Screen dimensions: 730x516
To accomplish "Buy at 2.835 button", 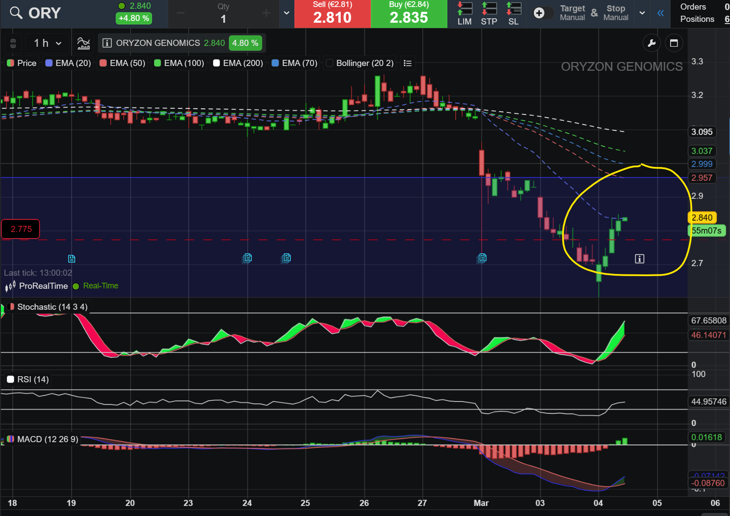I will 409,14.
